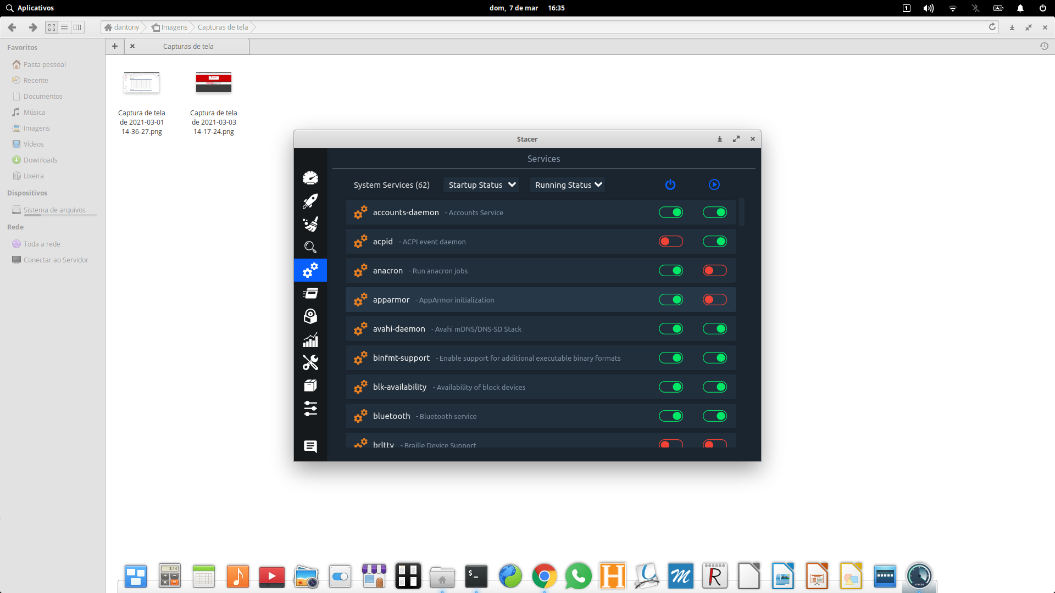The height and width of the screenshot is (593, 1055).
Task: Select screenshot file dated 2021-03-01
Action: (142, 103)
